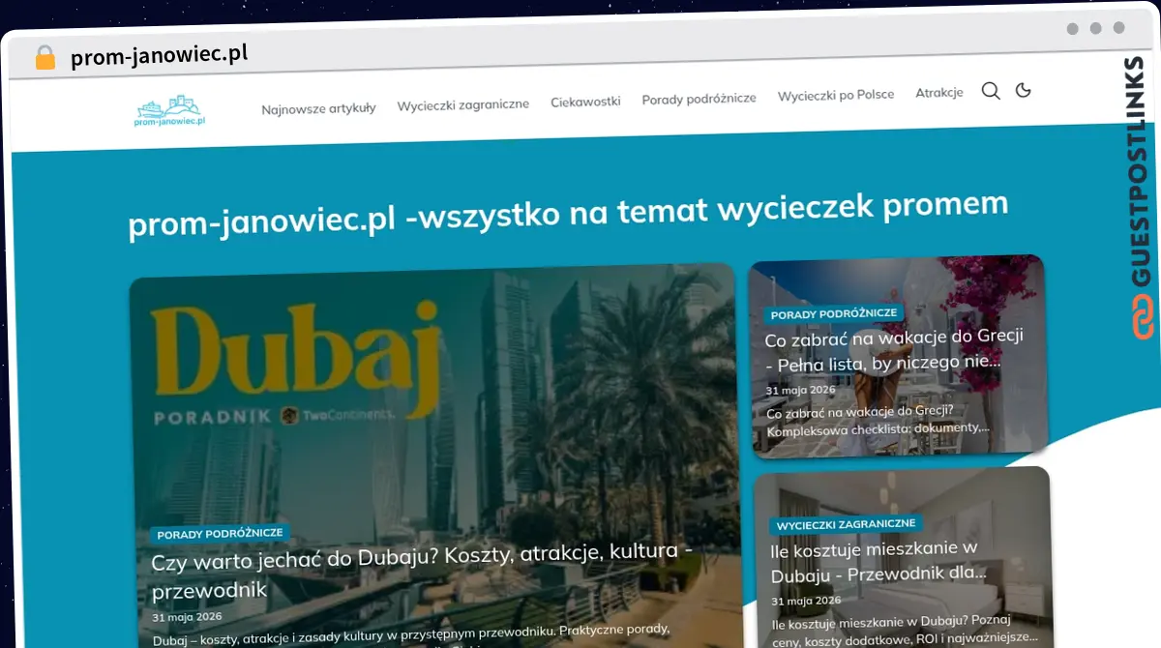Click the padlock icon in address bar

[x=45, y=58]
